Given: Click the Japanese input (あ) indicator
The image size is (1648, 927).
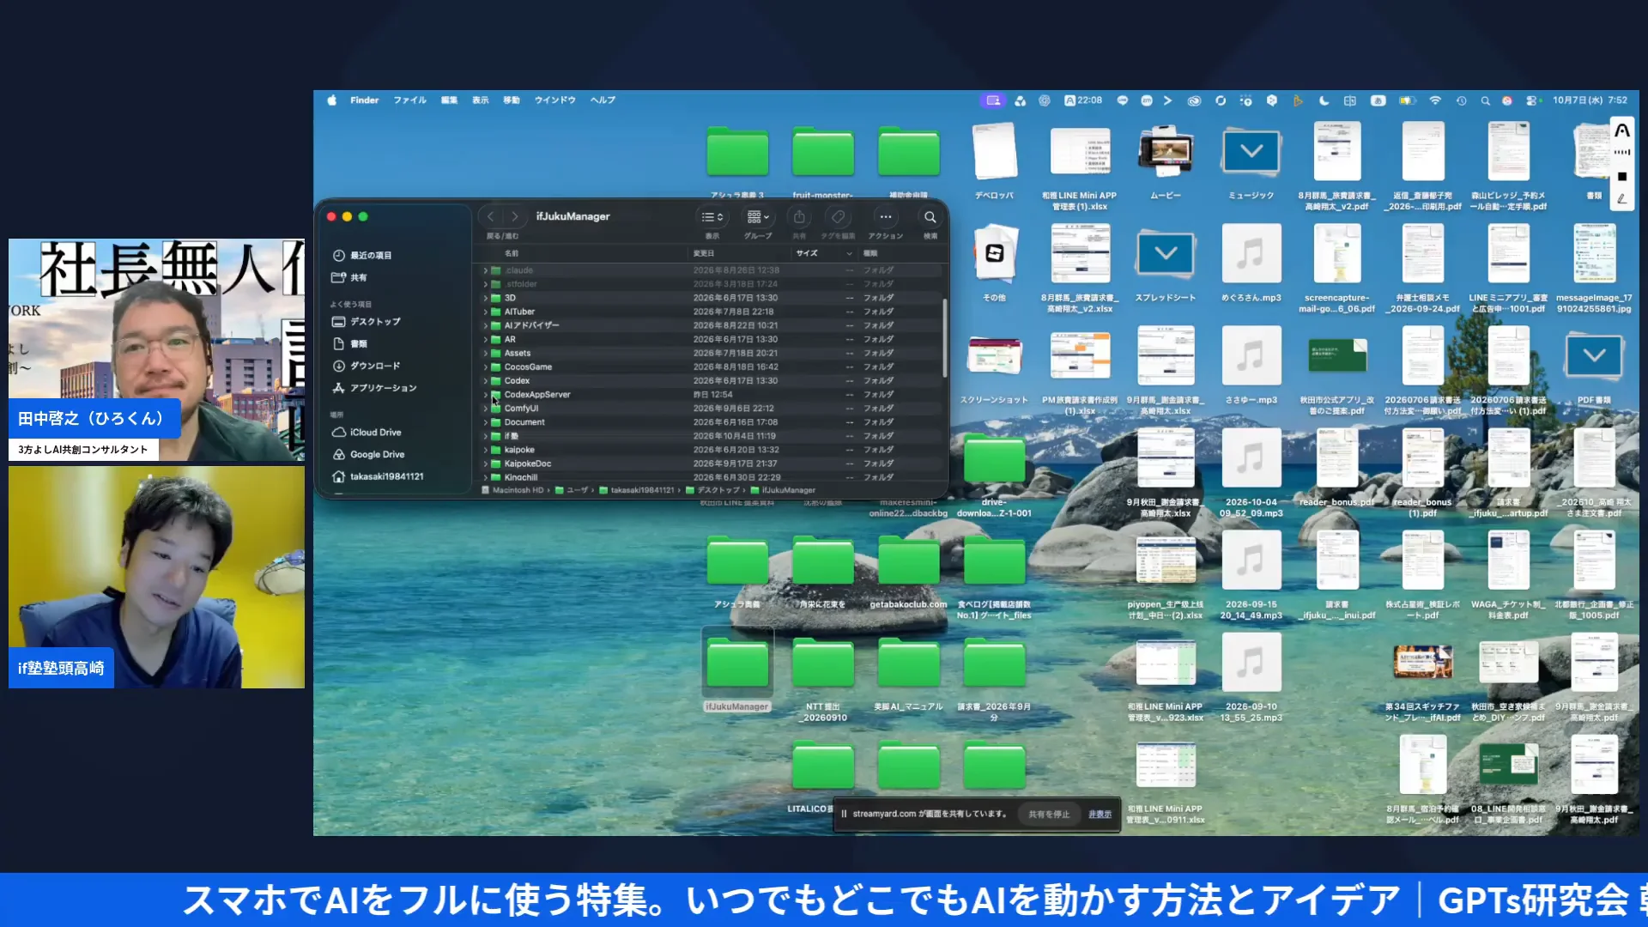Looking at the screenshot, I should tap(1378, 100).
